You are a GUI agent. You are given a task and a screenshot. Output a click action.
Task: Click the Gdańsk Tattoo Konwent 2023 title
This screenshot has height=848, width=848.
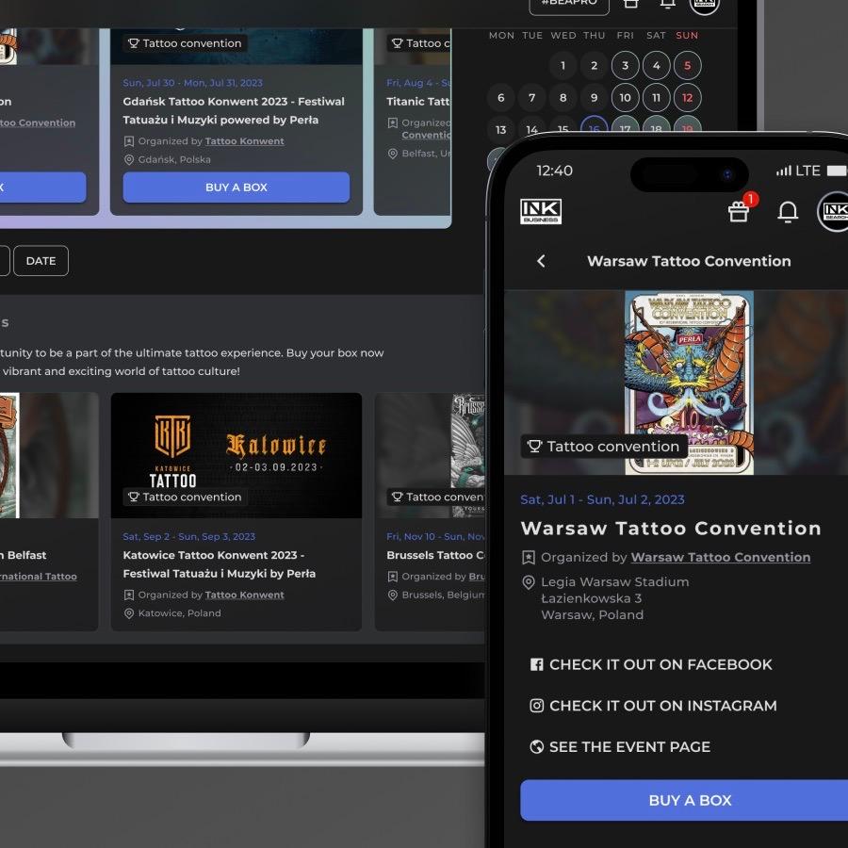(234, 110)
